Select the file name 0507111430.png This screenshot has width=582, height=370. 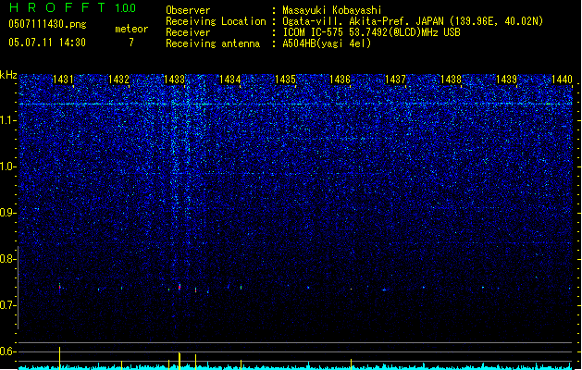47,24
